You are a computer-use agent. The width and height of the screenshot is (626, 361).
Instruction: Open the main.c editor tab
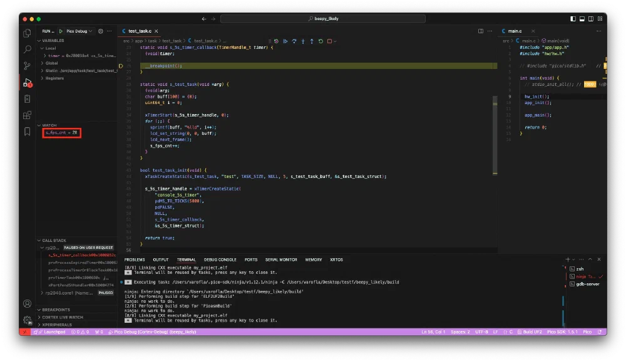(x=514, y=31)
